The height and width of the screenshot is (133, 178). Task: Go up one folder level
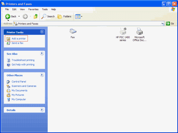pyautogui.click(x=36, y=16)
